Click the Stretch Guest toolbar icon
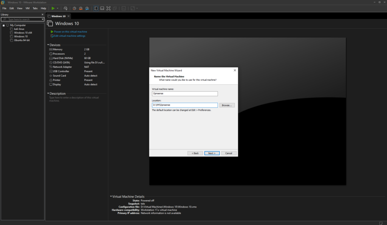The image size is (387, 225). pyautogui.click(x=133, y=8)
